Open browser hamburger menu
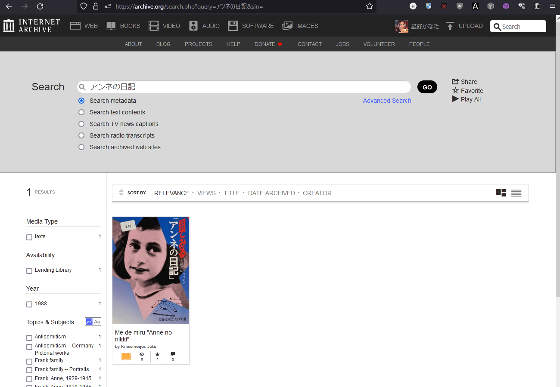Screen dimensions: 560x387 553,6
